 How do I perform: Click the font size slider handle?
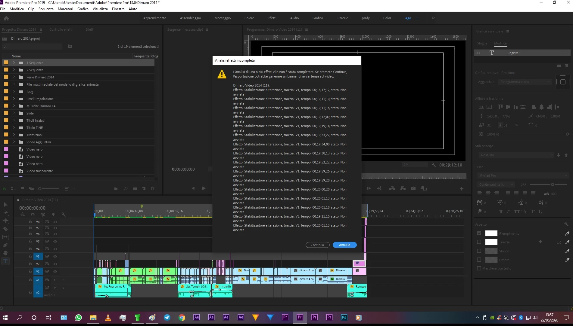(x=552, y=184)
